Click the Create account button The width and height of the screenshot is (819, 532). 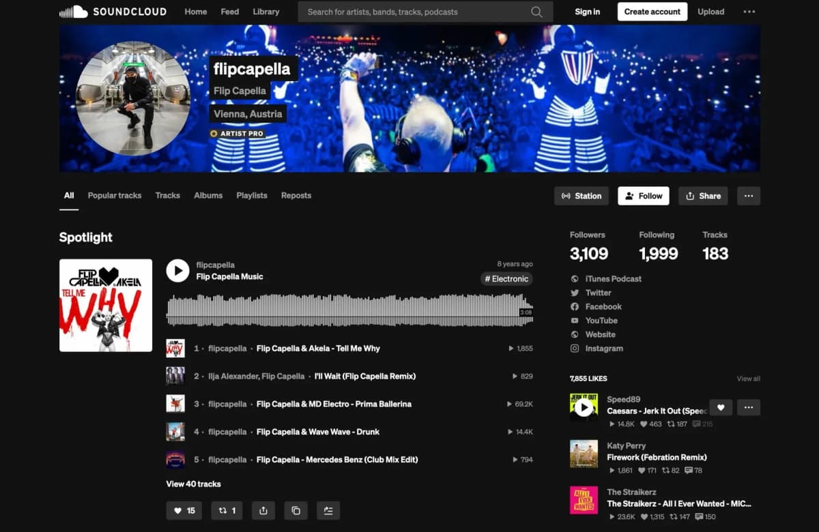click(x=652, y=12)
